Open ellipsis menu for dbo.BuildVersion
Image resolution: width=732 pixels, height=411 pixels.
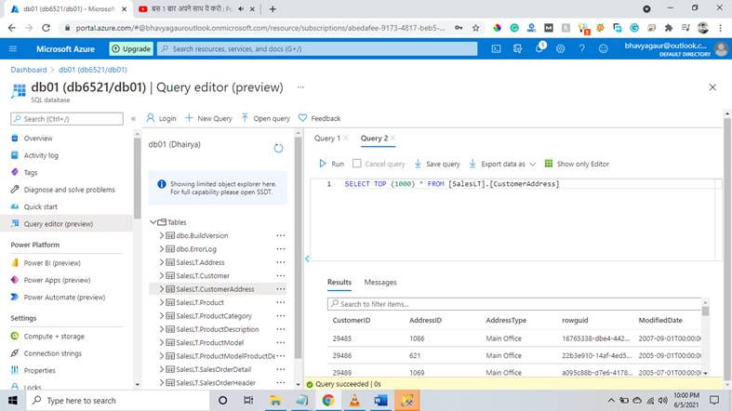coord(280,235)
